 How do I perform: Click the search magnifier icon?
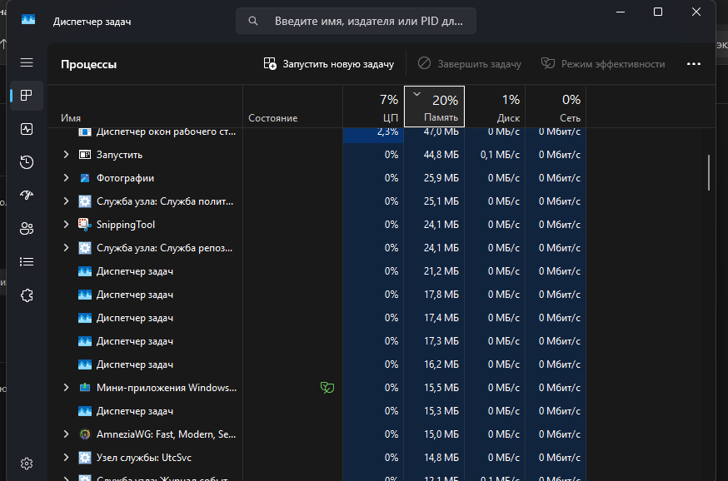click(253, 21)
